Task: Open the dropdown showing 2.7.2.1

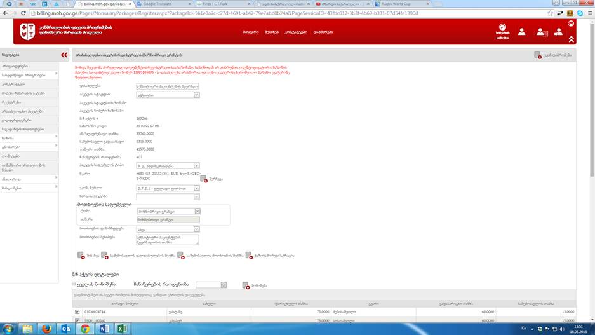Action: pos(196,188)
